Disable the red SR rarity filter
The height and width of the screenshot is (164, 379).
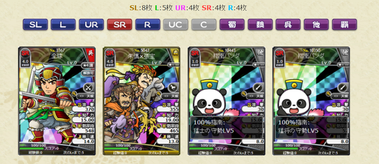click(x=119, y=24)
